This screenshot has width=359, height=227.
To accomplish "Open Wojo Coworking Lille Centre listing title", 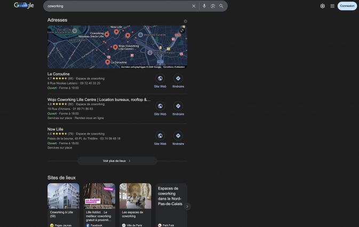I will point(99,99).
